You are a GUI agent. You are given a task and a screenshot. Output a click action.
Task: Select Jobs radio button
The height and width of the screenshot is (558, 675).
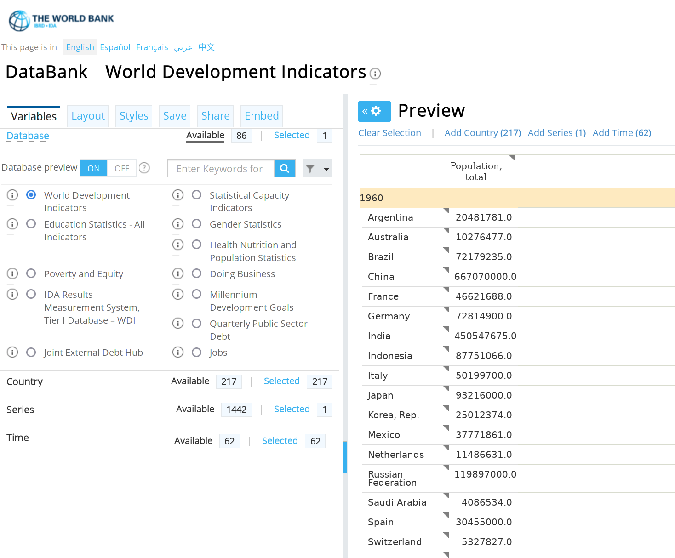(197, 352)
